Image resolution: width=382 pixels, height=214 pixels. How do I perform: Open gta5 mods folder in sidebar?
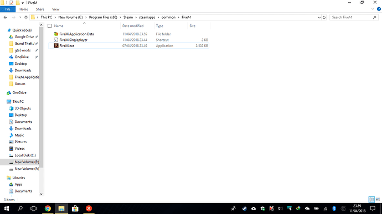(22, 50)
